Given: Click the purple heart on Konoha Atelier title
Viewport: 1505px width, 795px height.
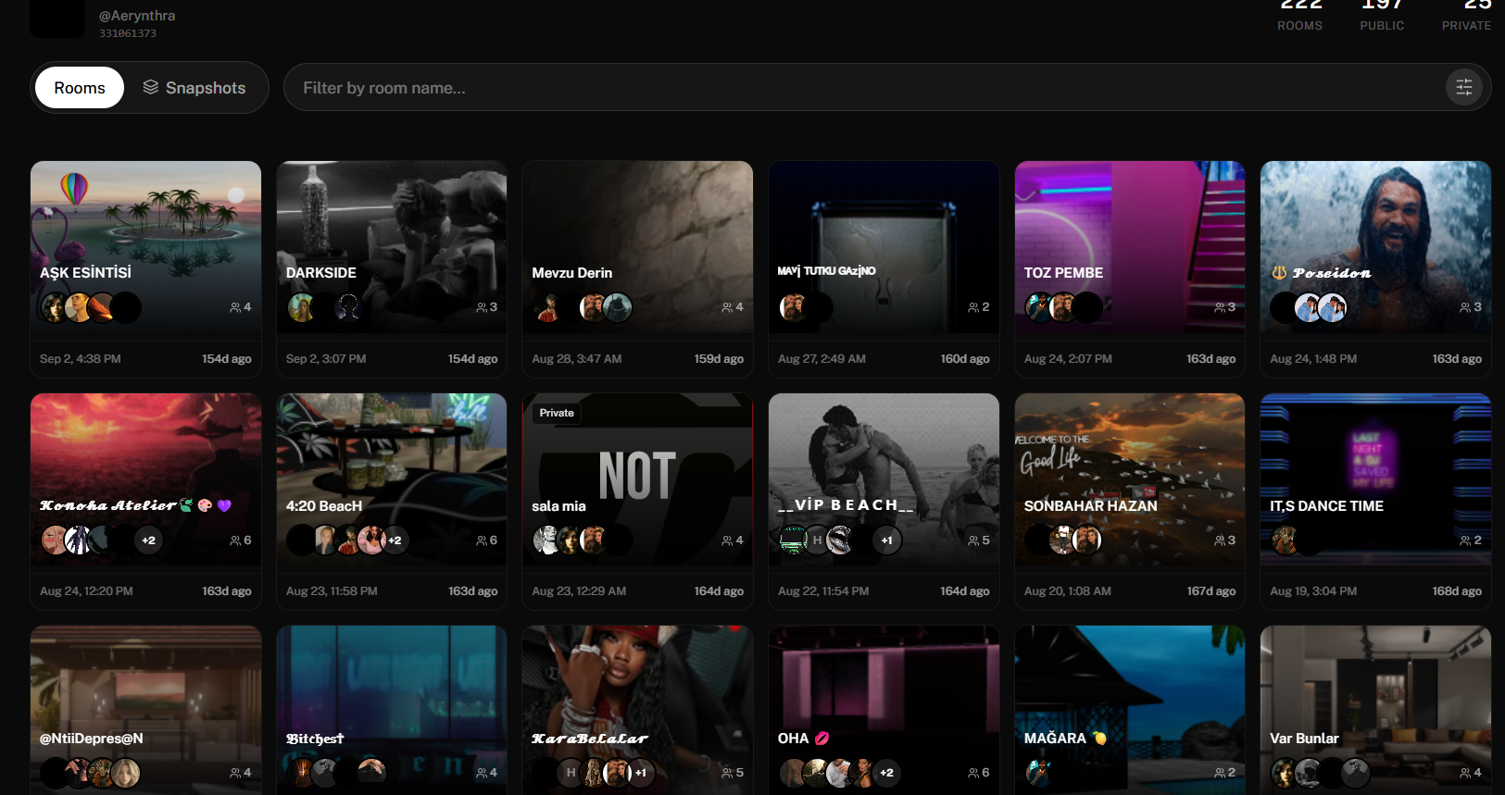Looking at the screenshot, I should point(224,505).
